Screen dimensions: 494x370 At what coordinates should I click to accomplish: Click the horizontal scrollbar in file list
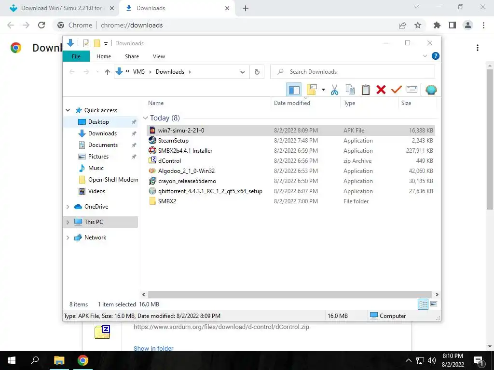(x=289, y=294)
